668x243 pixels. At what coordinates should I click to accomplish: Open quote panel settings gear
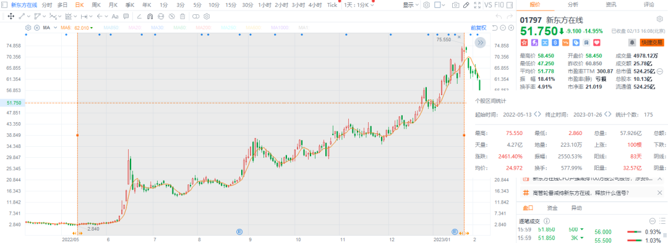(659, 20)
